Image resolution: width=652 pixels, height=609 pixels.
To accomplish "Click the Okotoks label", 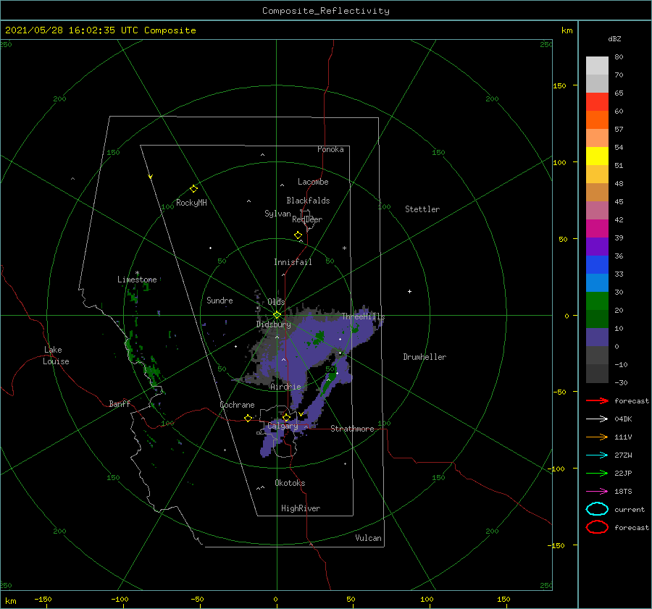I will [x=291, y=483].
